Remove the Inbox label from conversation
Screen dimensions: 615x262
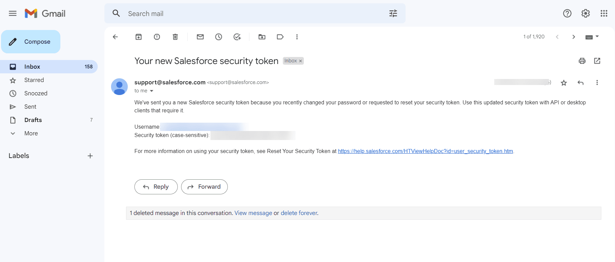coord(300,61)
